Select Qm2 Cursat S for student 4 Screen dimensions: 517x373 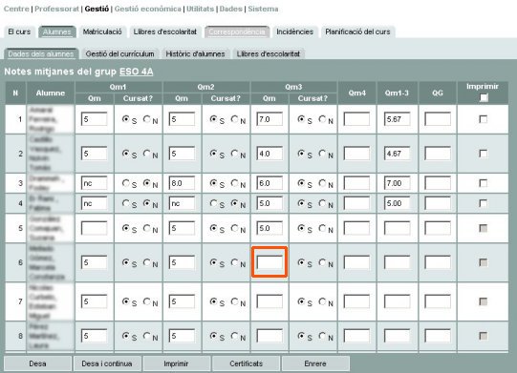[x=213, y=203]
